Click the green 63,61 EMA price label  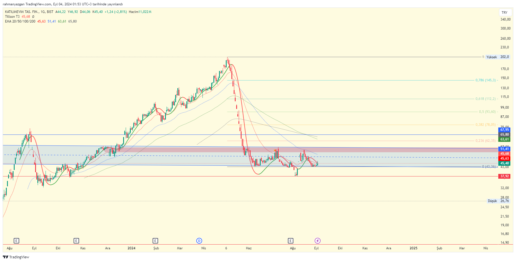click(x=504, y=139)
